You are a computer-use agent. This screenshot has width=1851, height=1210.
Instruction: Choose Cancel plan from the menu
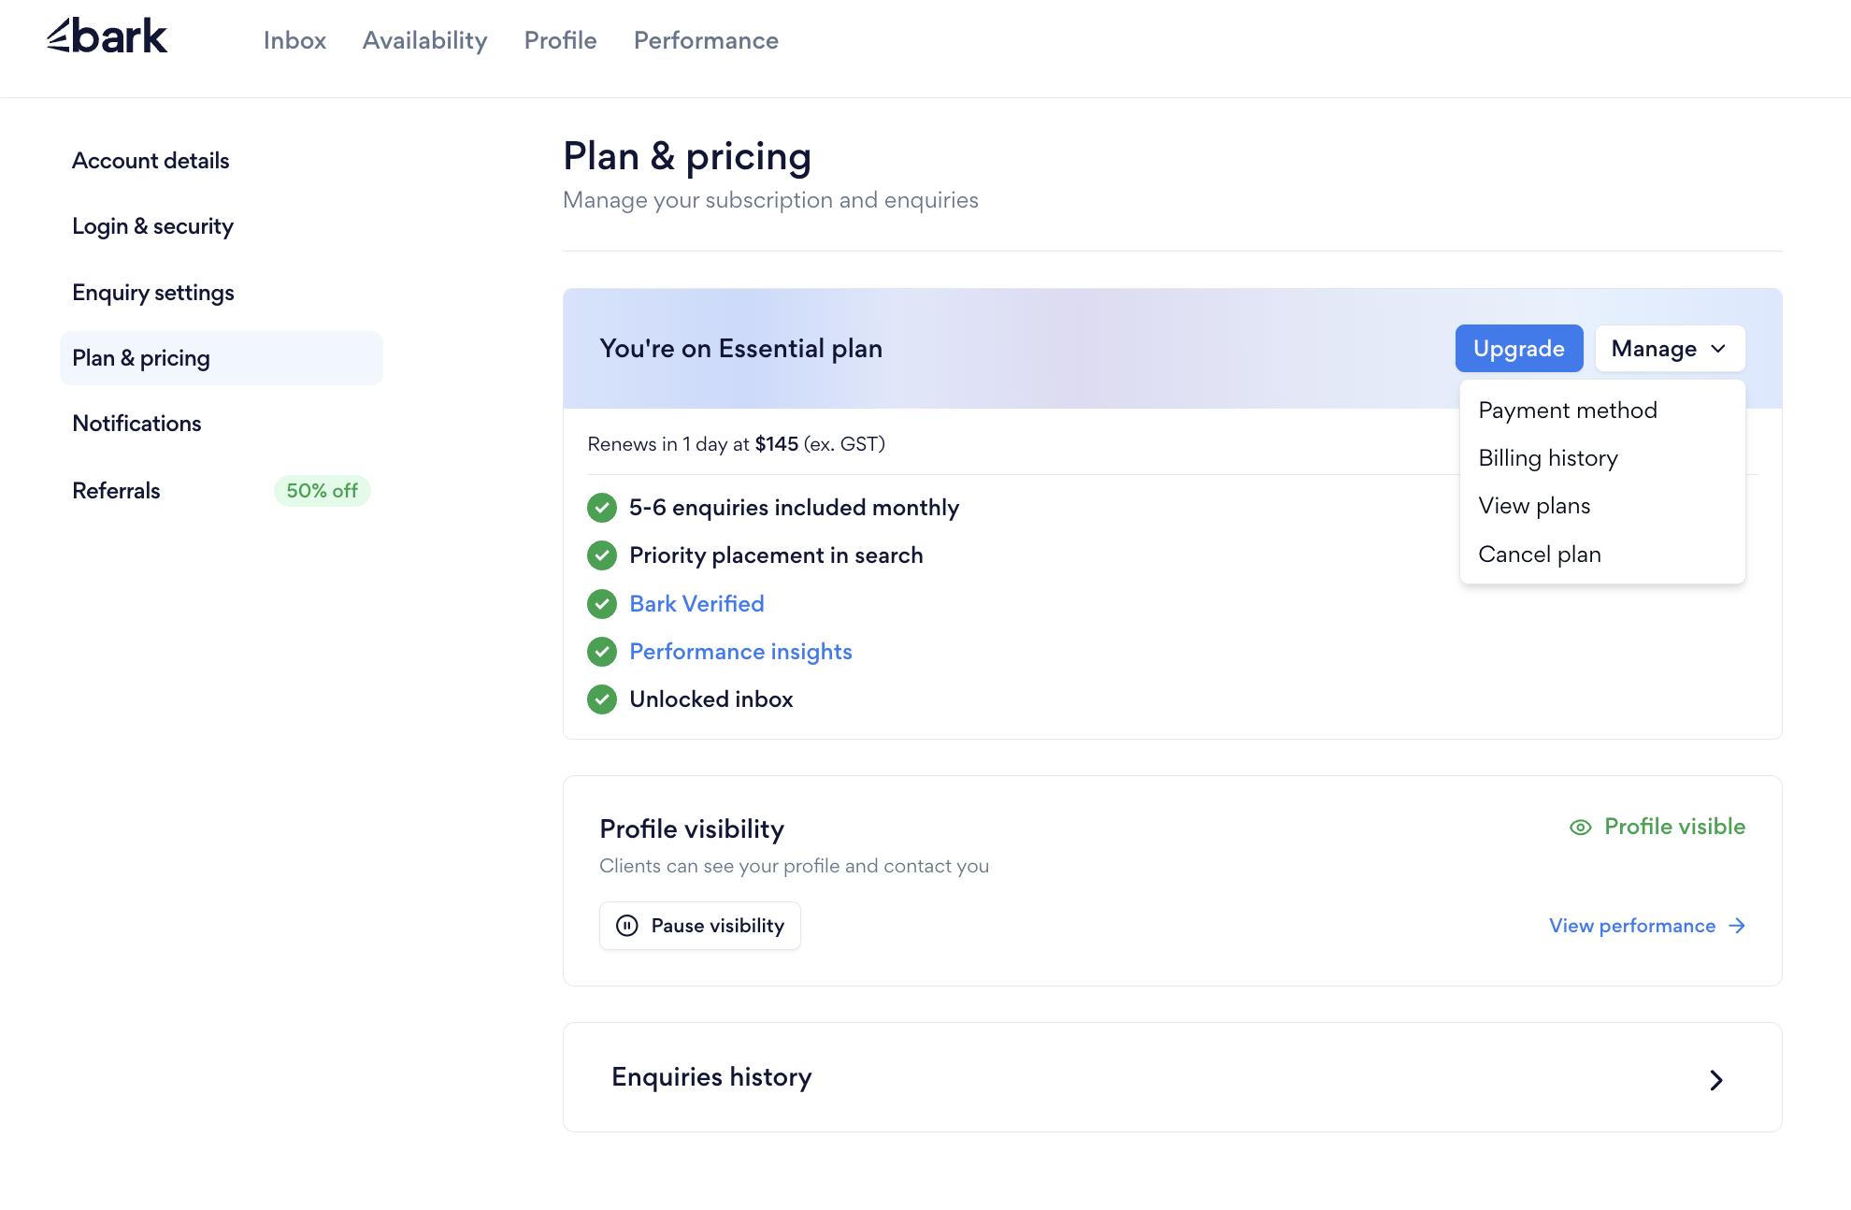[1602, 555]
